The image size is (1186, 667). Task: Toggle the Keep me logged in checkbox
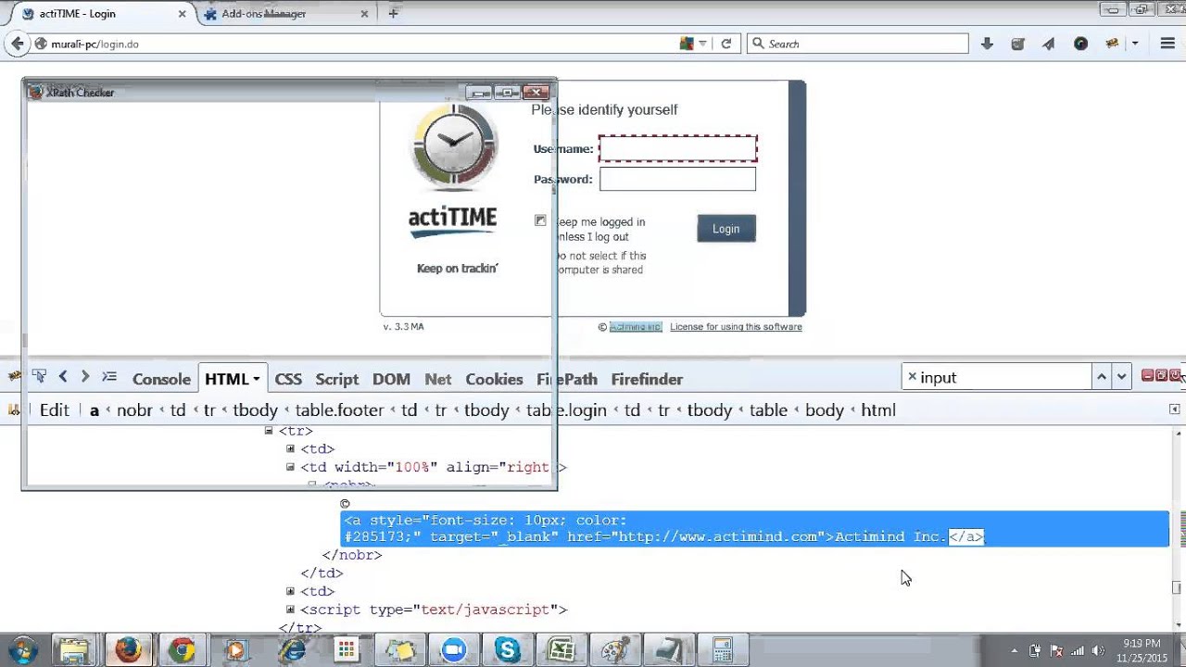(540, 220)
